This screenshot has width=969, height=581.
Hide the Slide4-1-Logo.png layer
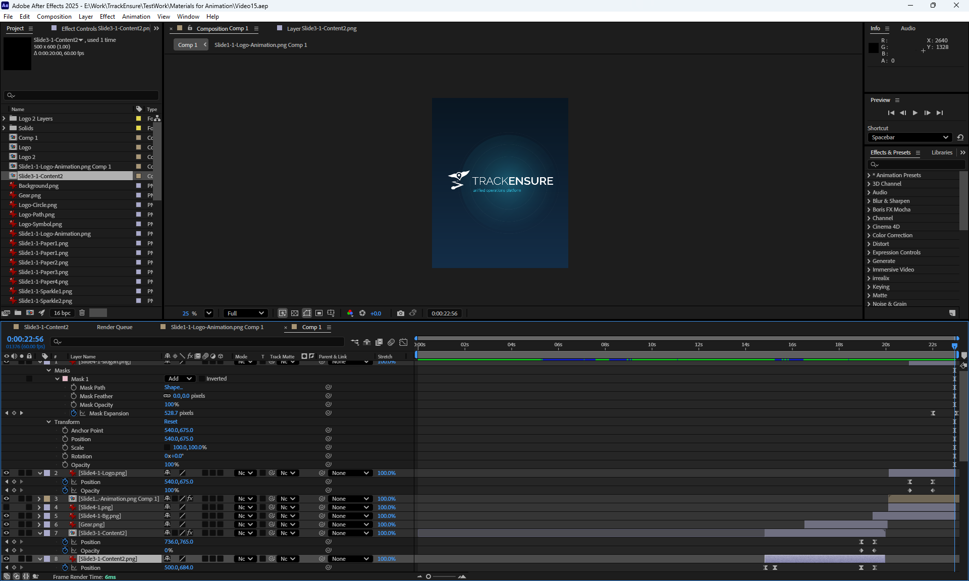[7, 473]
